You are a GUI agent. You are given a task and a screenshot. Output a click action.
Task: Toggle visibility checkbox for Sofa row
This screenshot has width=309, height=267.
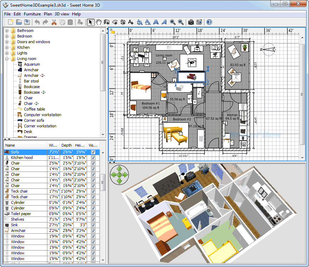coord(93,152)
